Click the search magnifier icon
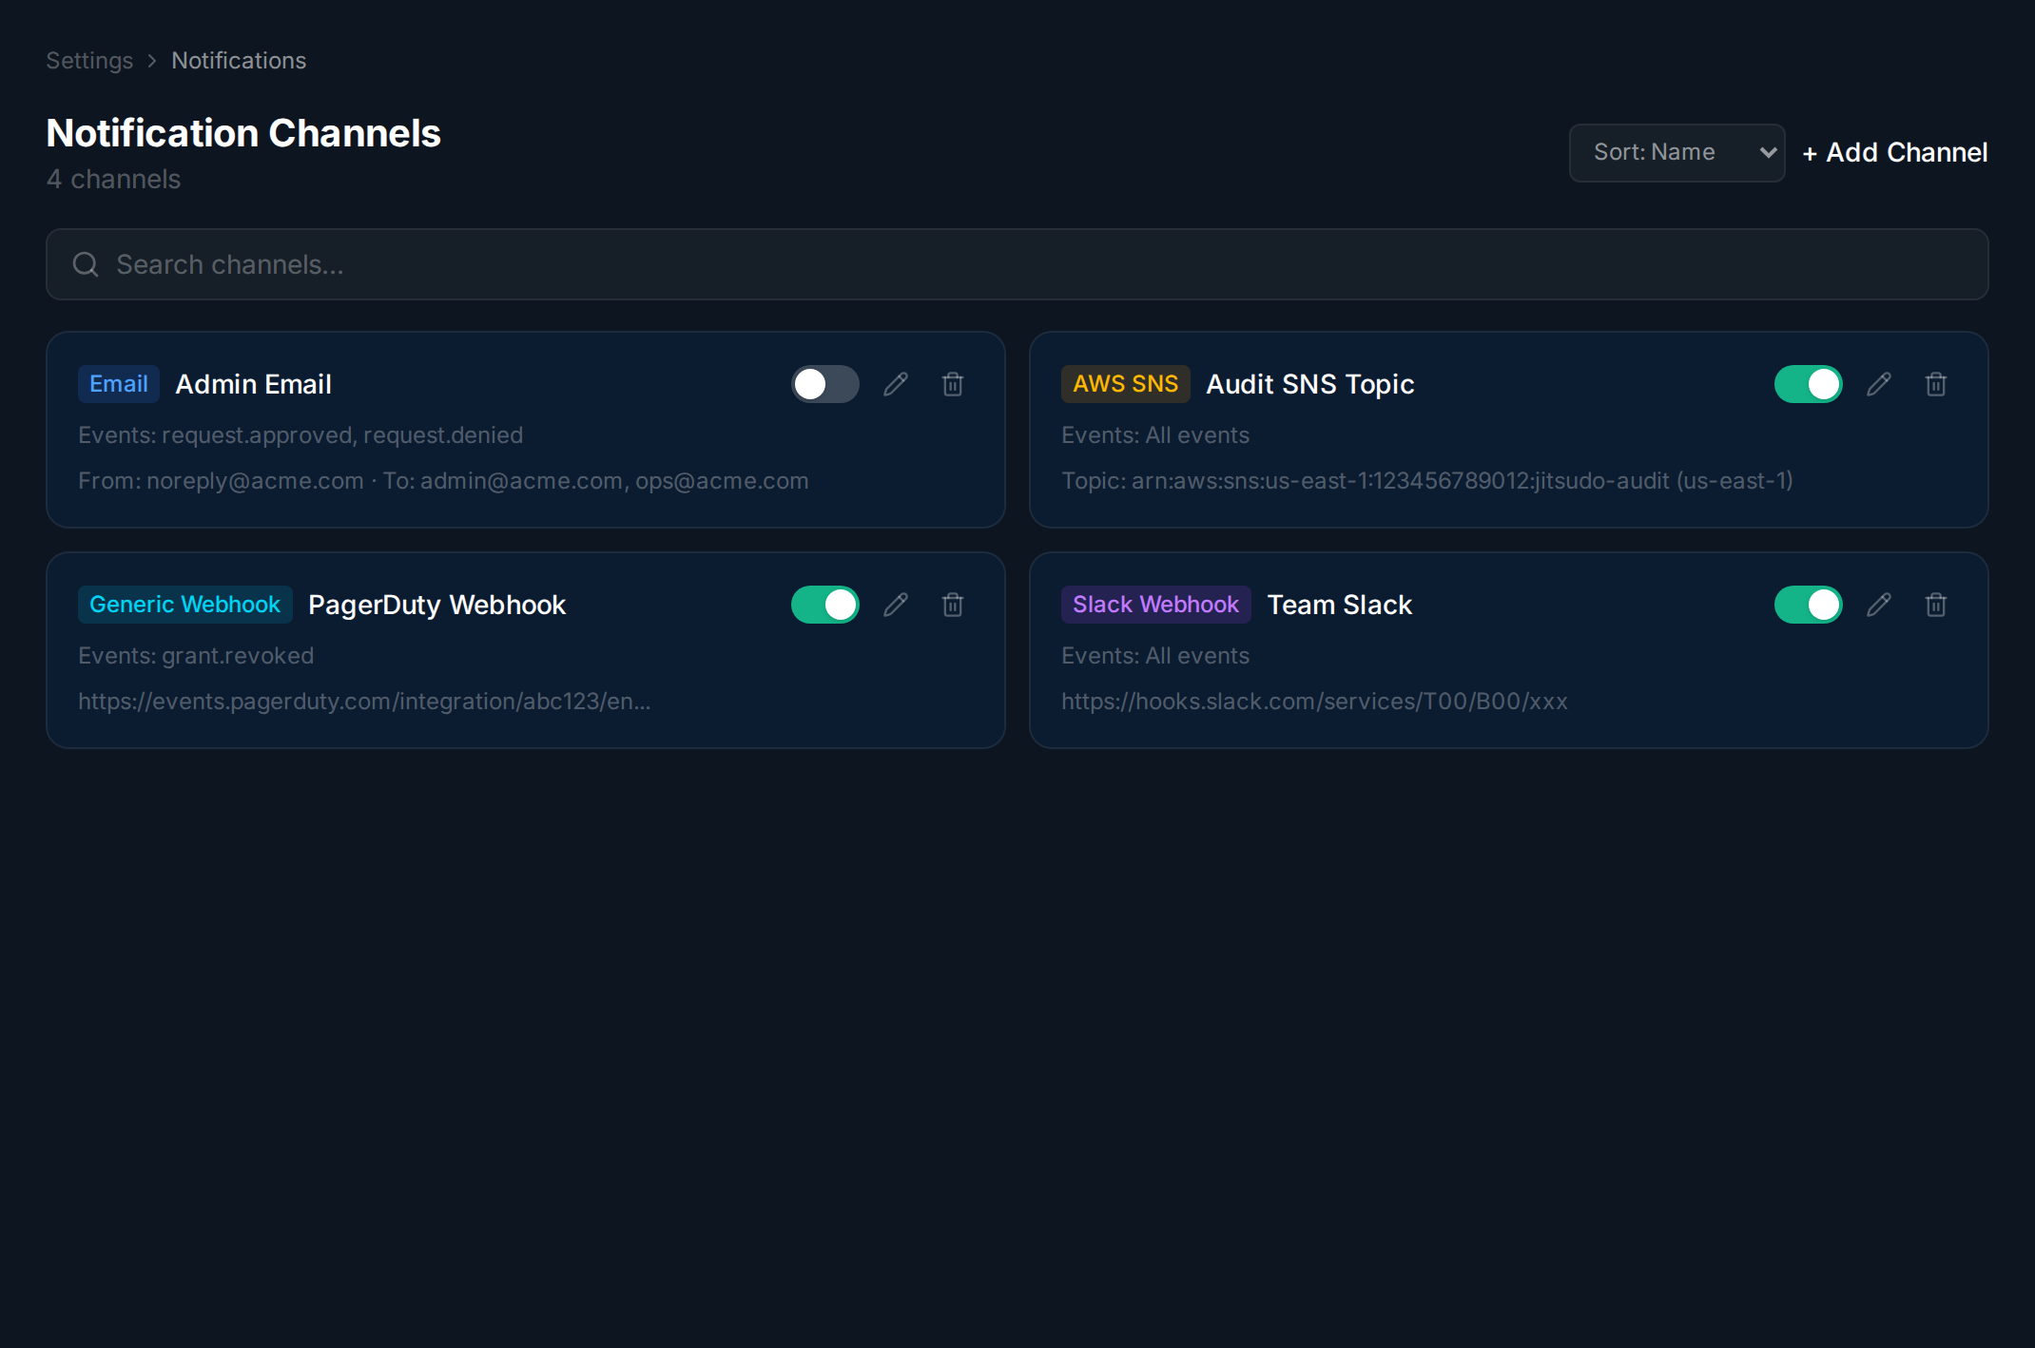The image size is (2035, 1348). point(86,264)
